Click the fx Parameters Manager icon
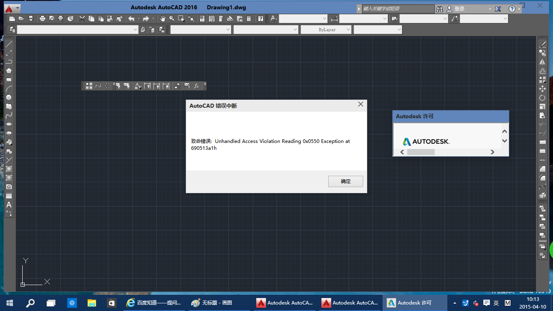 click(196, 86)
